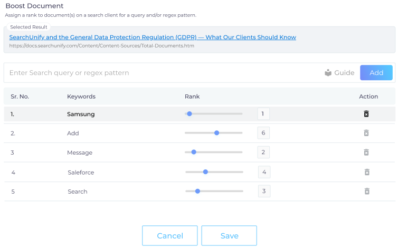Select the Search rank box showing 3

click(264, 191)
